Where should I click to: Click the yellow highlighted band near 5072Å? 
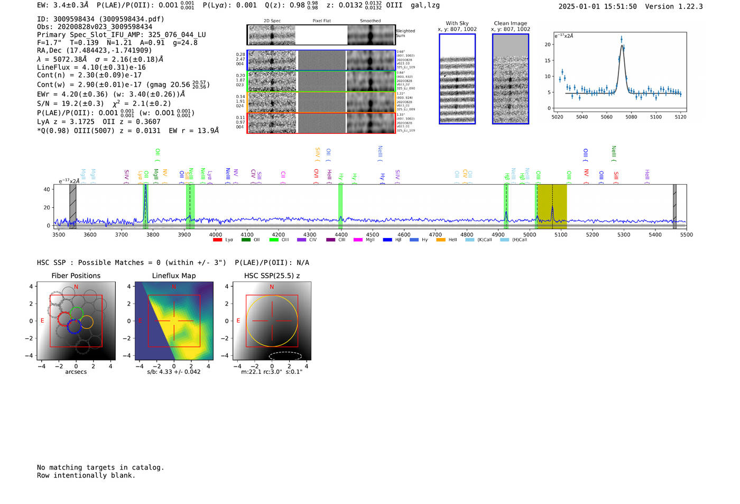[552, 207]
